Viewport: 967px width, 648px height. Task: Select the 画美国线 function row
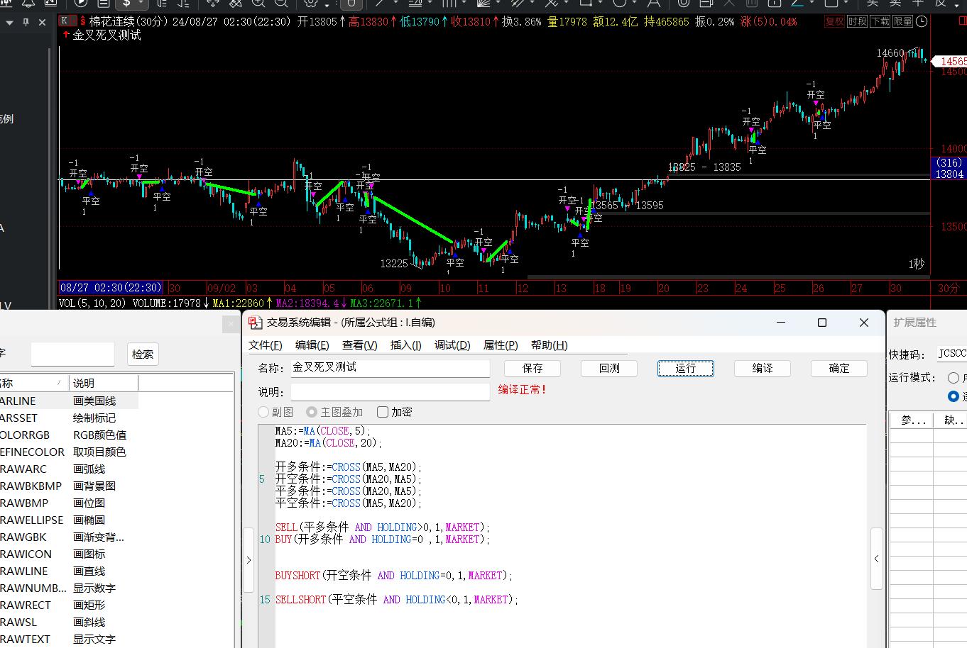[69, 401]
